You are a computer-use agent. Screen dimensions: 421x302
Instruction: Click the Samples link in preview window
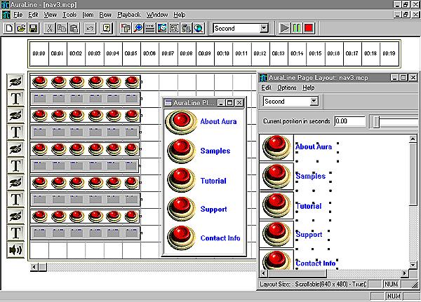pyautogui.click(x=215, y=151)
